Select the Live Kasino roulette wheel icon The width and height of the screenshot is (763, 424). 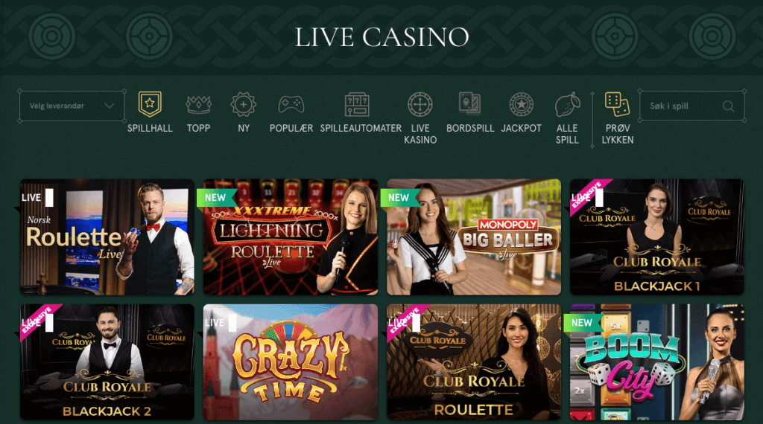[420, 104]
